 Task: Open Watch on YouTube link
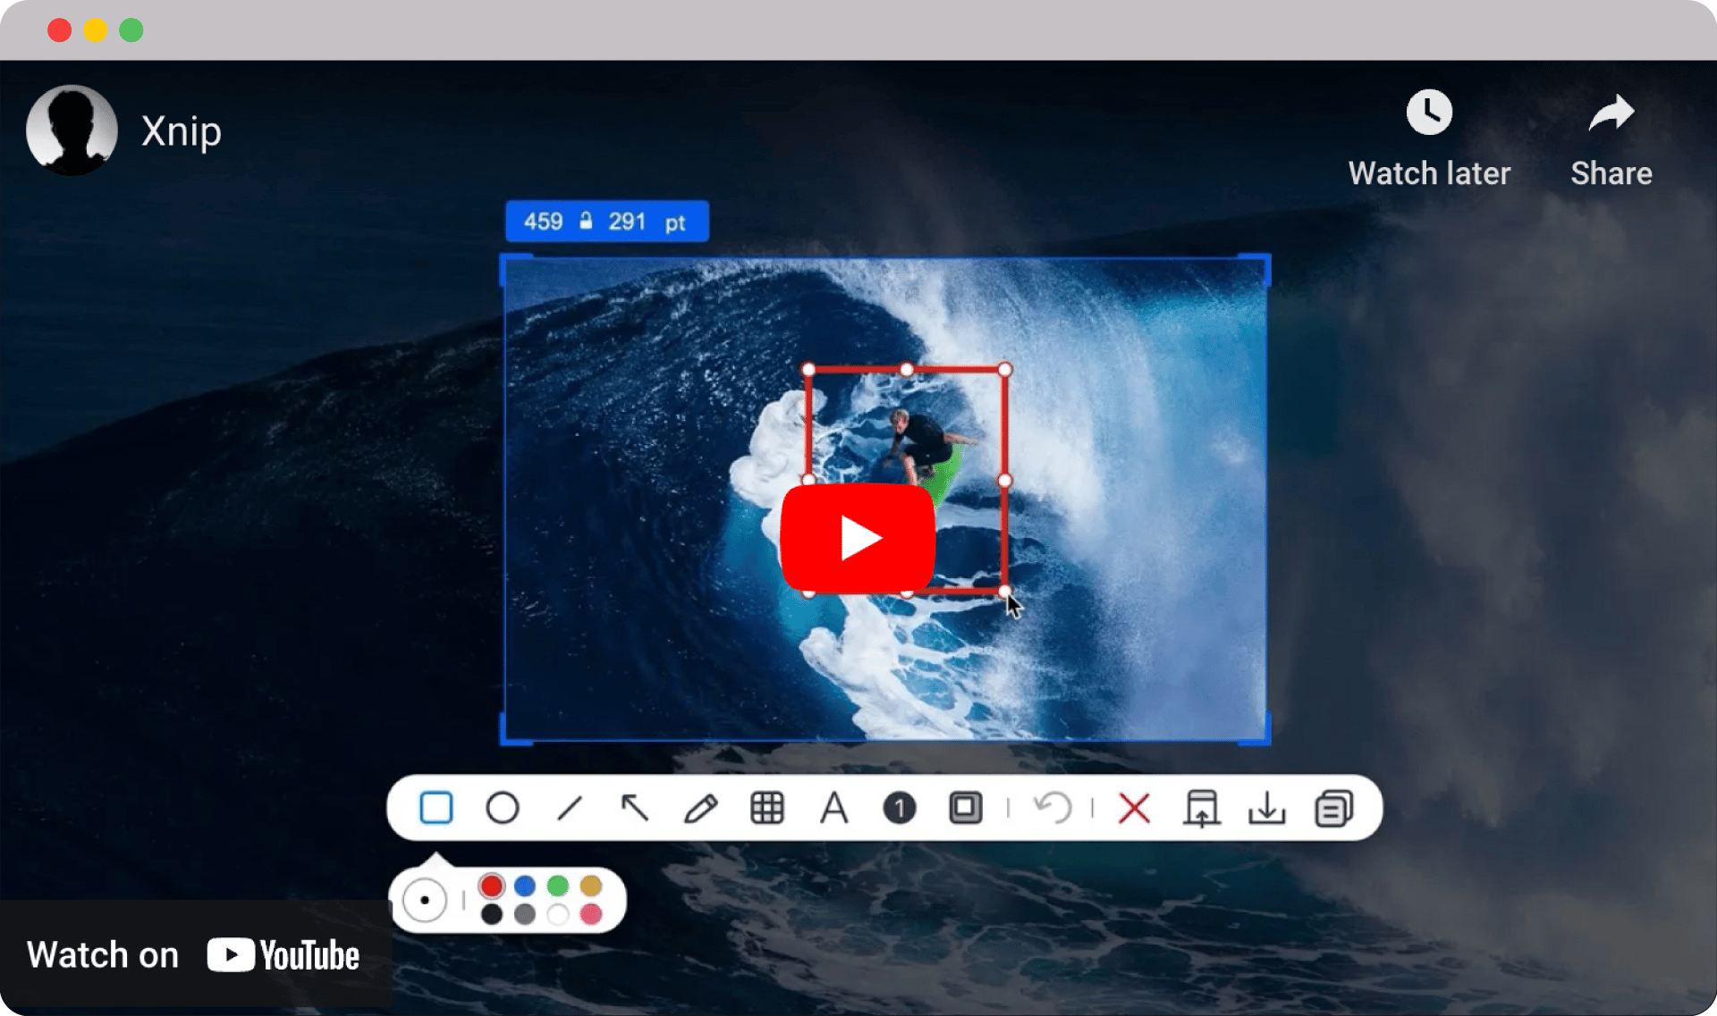pos(193,955)
